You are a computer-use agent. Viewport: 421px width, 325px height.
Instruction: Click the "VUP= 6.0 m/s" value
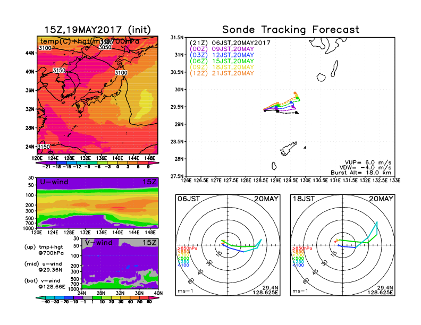pyautogui.click(x=368, y=162)
